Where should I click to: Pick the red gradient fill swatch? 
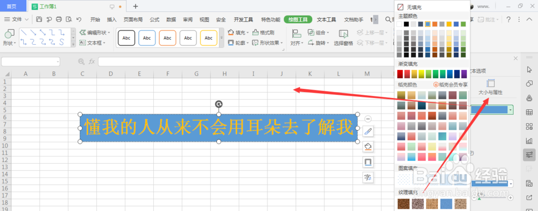click(400, 74)
